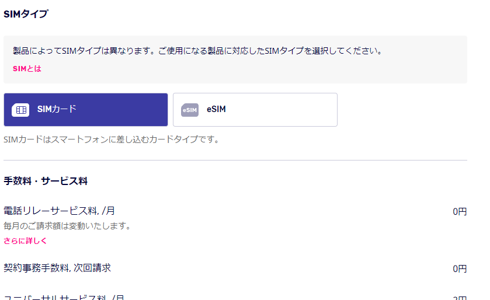Screen dimensions: 490x300
Task: Click the partially visible ユニバーサルサービス料 label
Action: click(64, 296)
